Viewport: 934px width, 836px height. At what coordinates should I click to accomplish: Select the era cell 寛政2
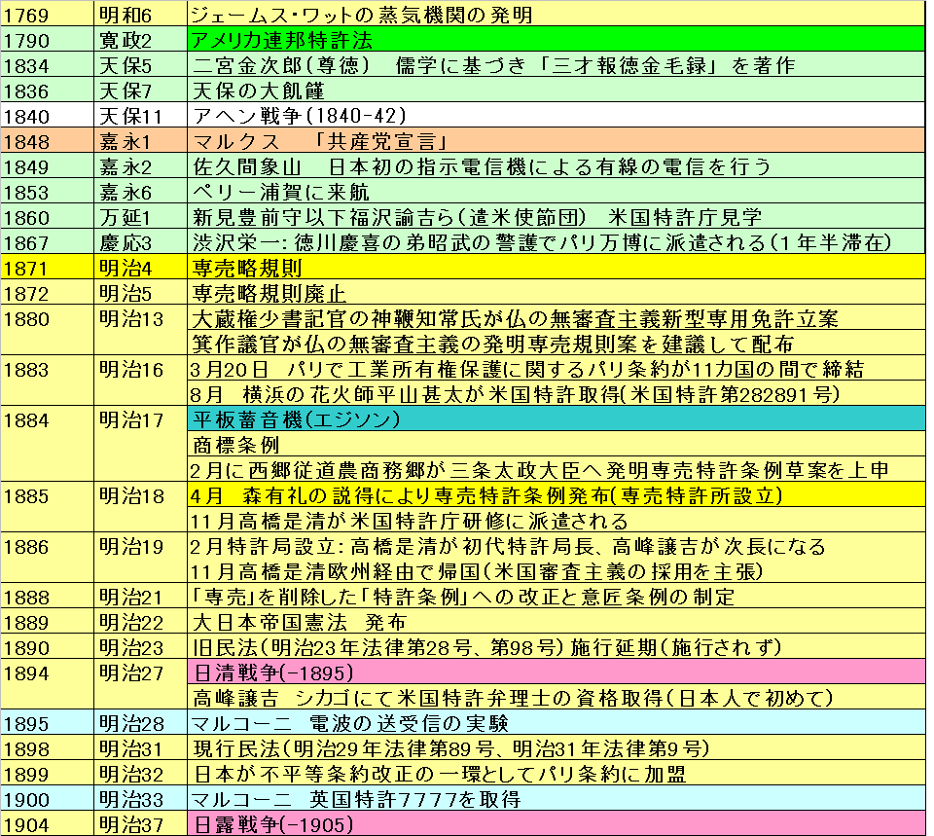(140, 41)
